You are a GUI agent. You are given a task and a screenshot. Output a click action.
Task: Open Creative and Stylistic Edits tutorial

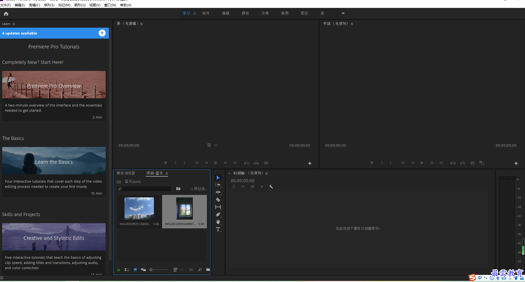54,237
